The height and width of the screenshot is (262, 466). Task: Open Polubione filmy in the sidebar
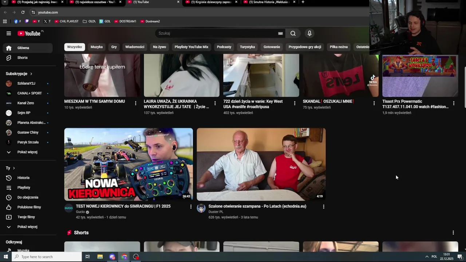click(x=28, y=207)
